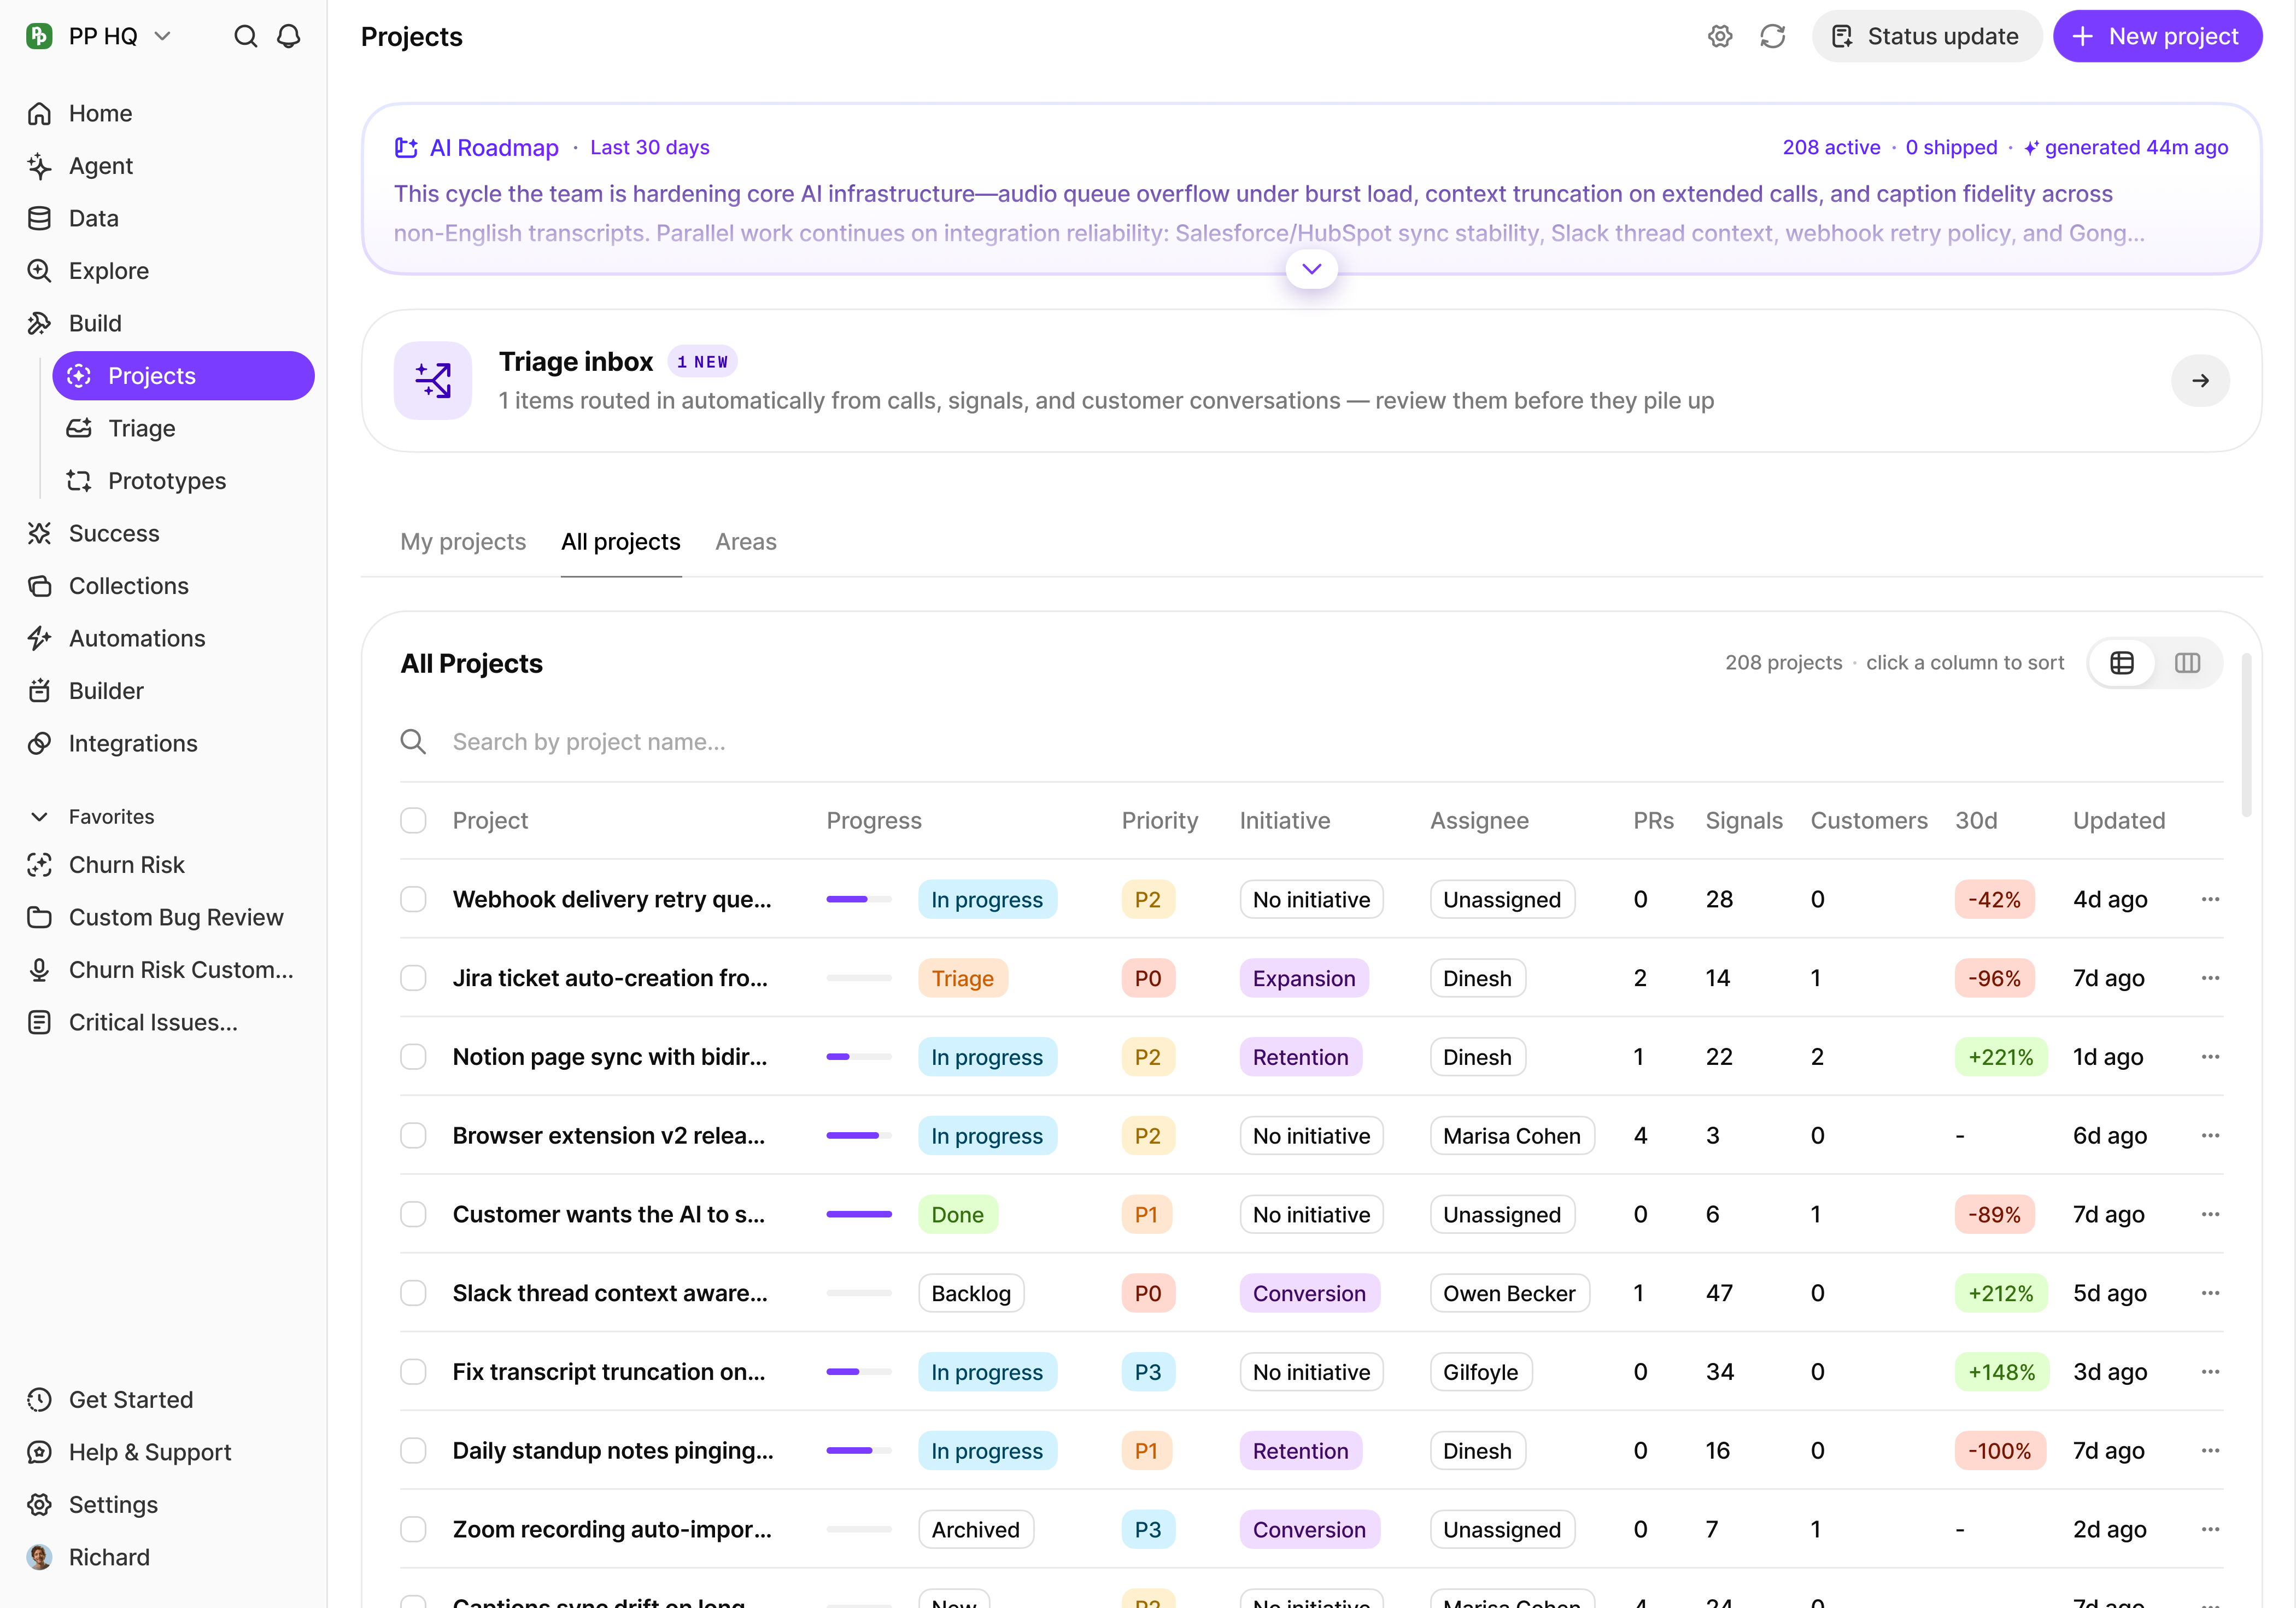The width and height of the screenshot is (2296, 1608).
Task: Select the All projects tab
Action: point(621,541)
